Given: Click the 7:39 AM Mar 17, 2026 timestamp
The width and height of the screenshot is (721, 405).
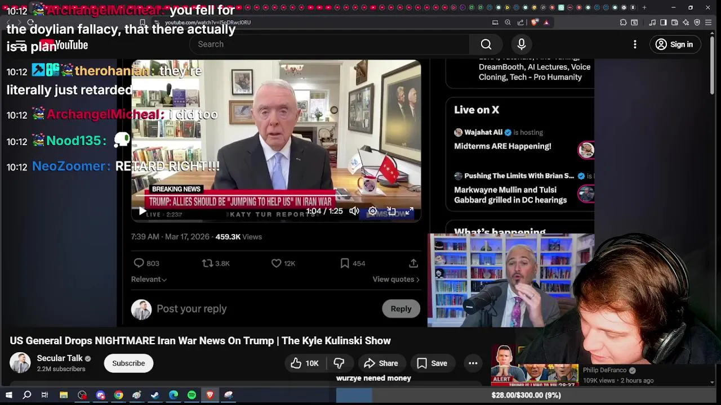Looking at the screenshot, I should click(170, 237).
